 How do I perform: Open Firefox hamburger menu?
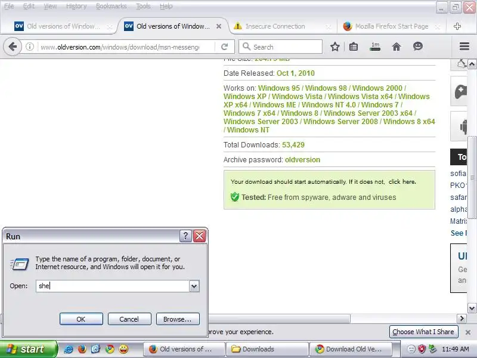[464, 47]
